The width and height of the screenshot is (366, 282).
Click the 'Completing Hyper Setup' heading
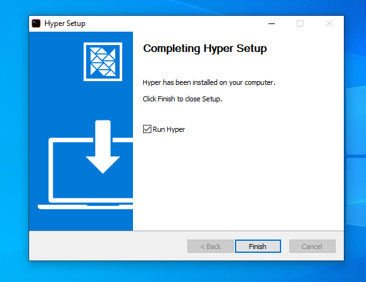(x=205, y=49)
